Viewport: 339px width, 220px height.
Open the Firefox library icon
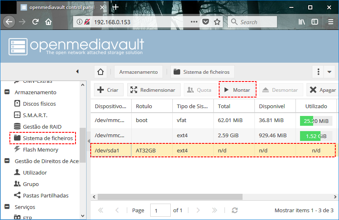pyautogui.click(x=302, y=22)
